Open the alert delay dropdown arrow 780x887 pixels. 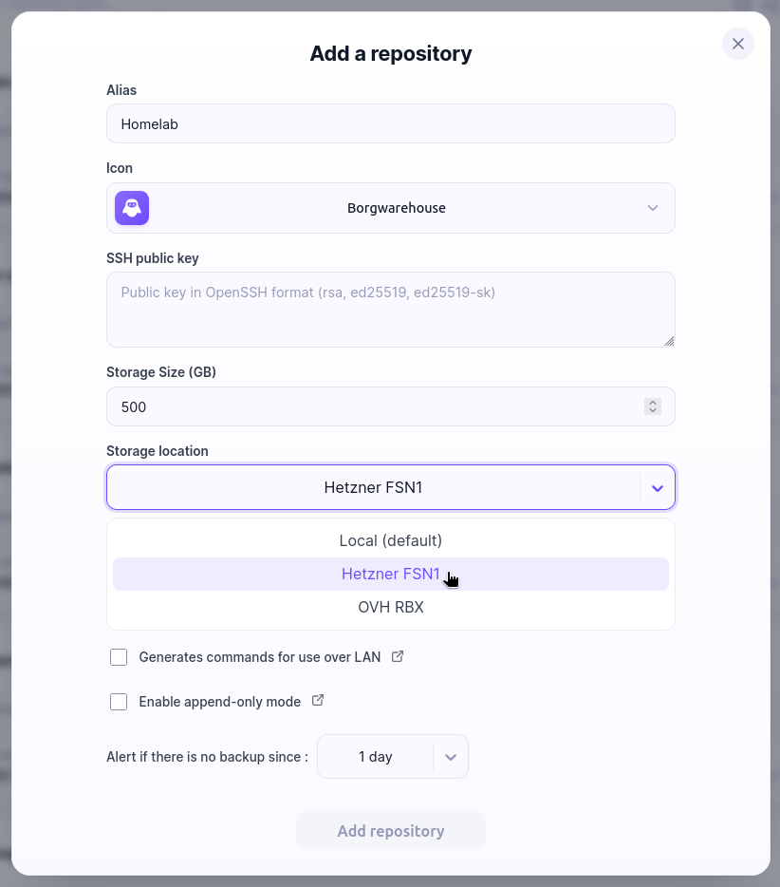[450, 757]
